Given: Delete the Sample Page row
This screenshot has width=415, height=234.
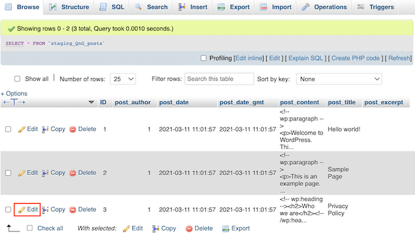Looking at the screenshot, I should pyautogui.click(x=83, y=172).
